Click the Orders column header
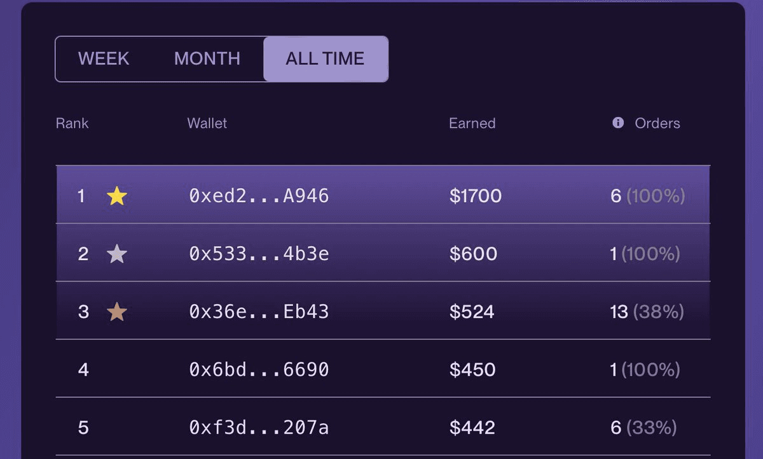The height and width of the screenshot is (459, 763). (657, 123)
